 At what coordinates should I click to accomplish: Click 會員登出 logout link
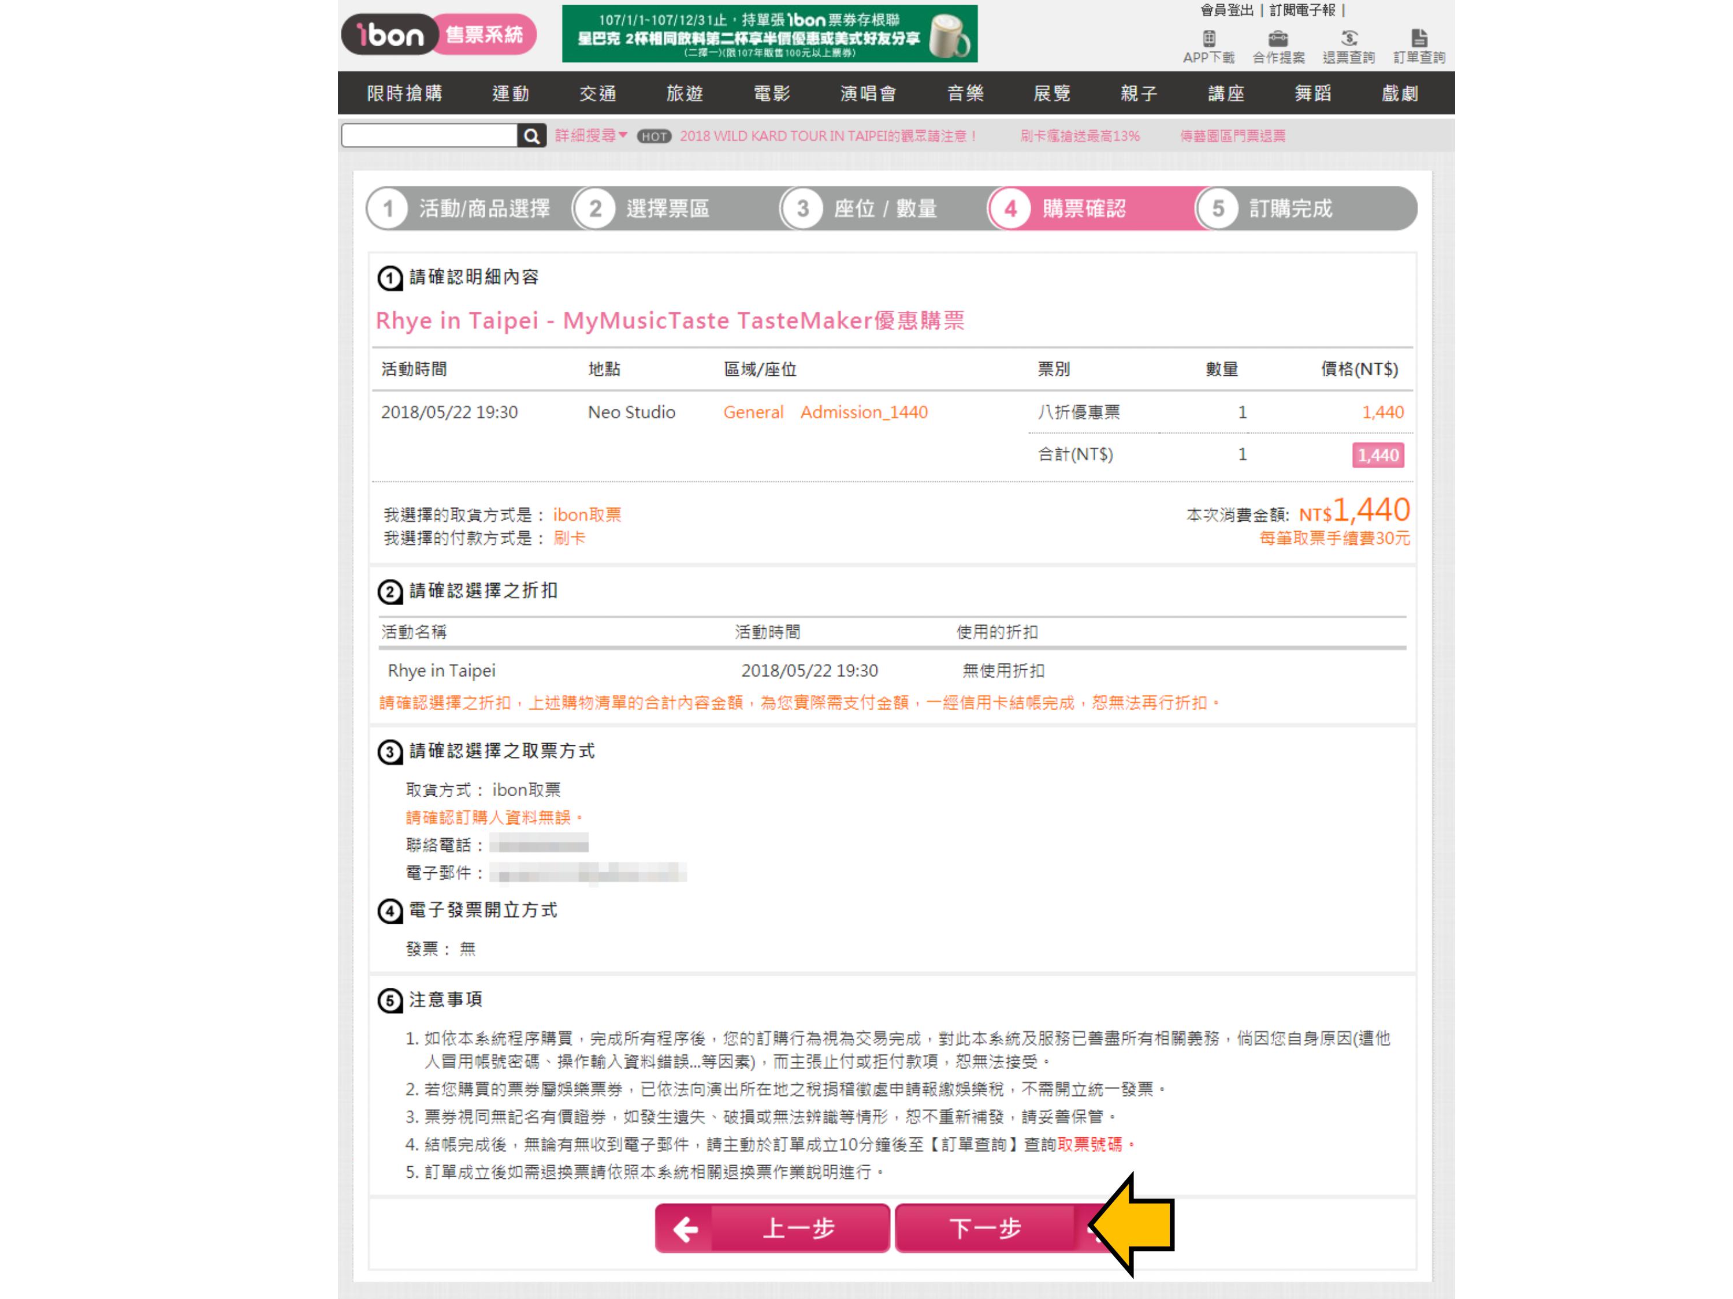1227,10
